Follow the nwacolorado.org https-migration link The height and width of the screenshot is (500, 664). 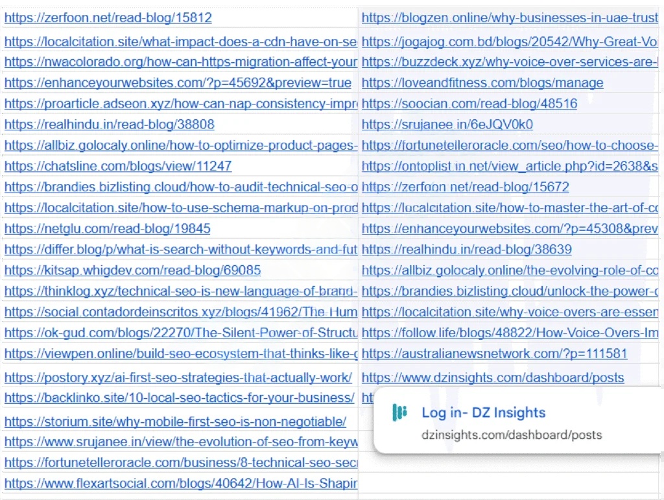click(x=180, y=62)
